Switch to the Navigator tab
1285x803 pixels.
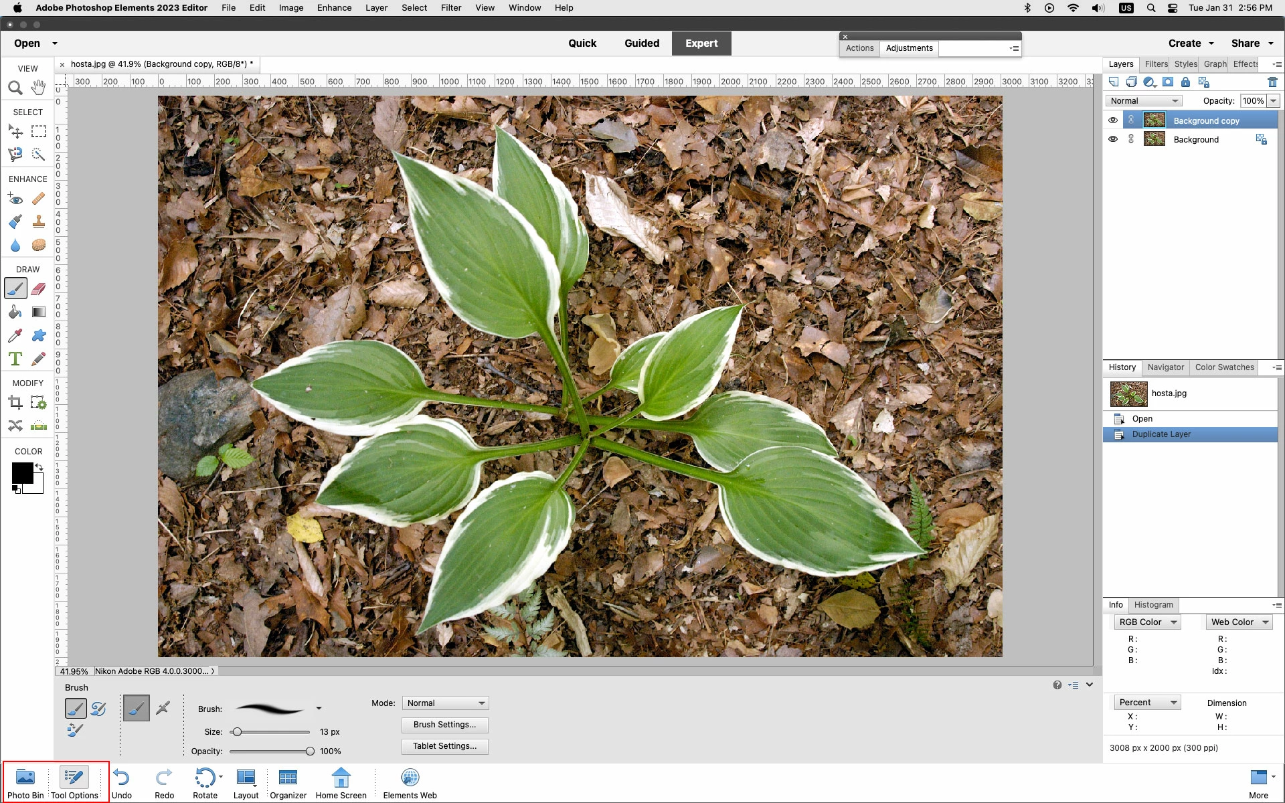[1165, 367]
